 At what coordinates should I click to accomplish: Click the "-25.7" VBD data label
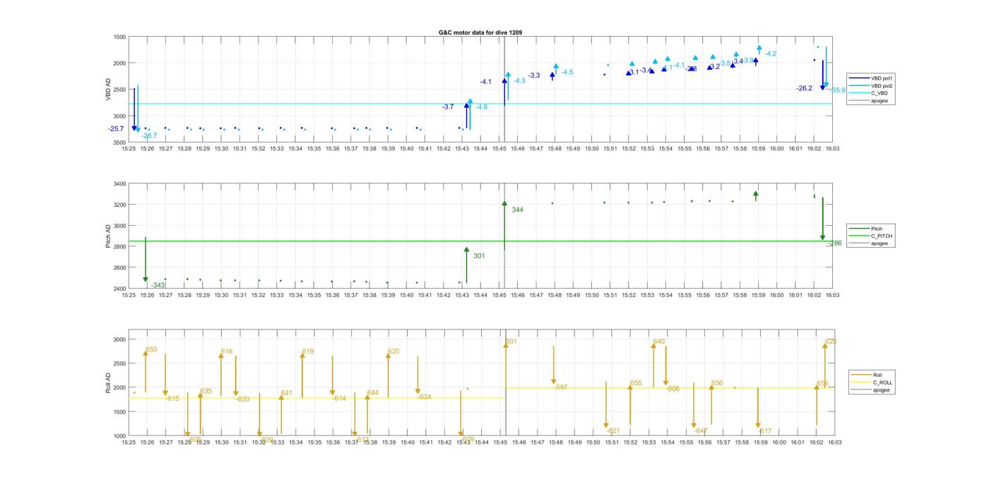pos(116,129)
